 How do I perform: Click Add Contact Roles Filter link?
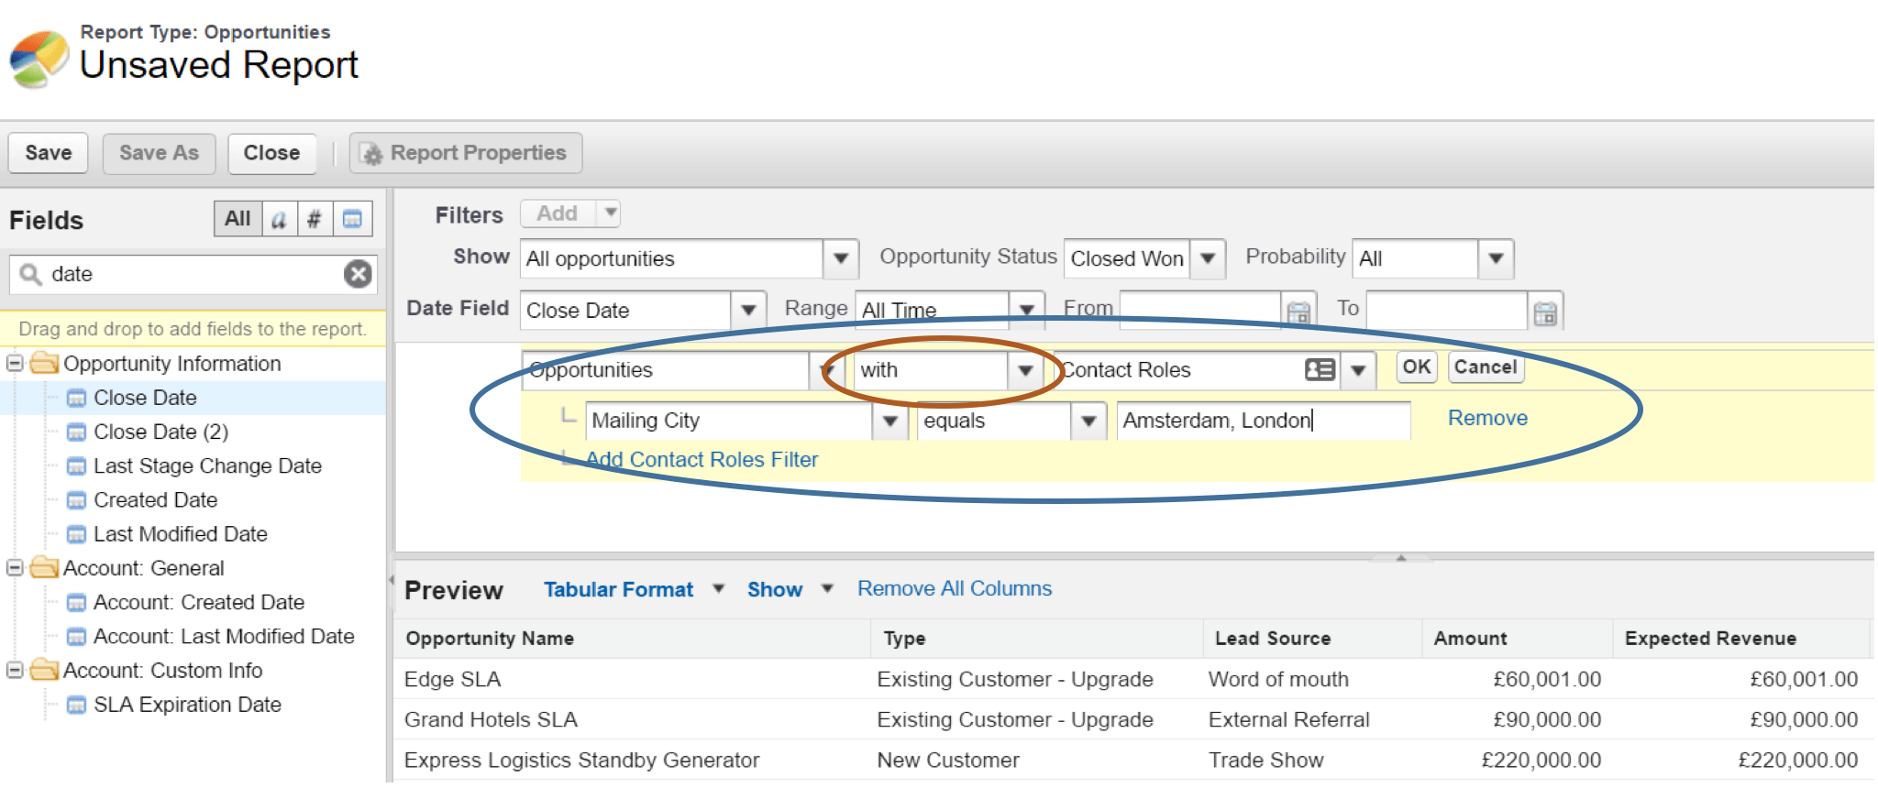pyautogui.click(x=701, y=459)
